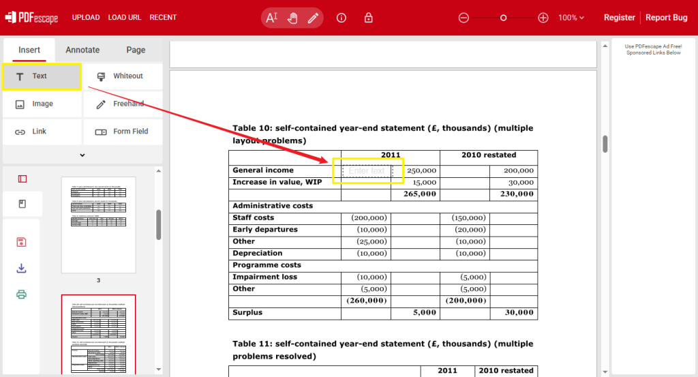This screenshot has width=698, height=377.
Task: Click the print document icon
Action: click(x=21, y=295)
